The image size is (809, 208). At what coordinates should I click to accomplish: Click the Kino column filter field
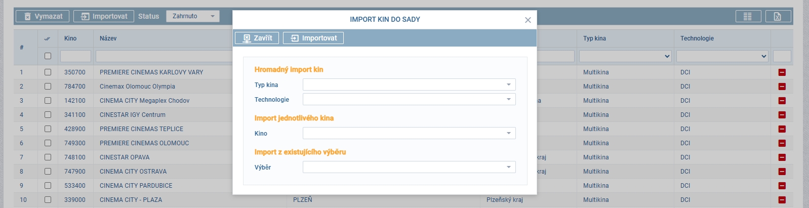[x=75, y=56]
